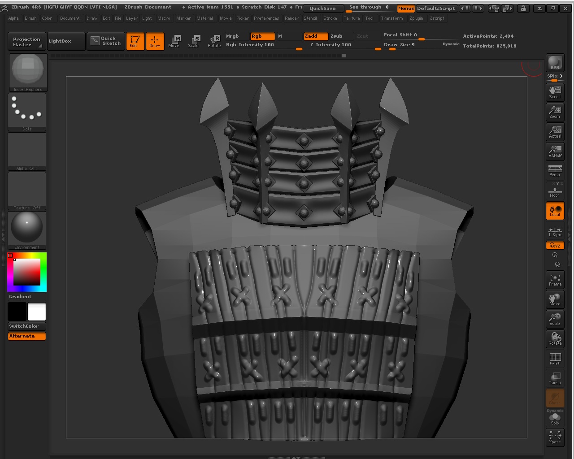Open LightBox browser
This screenshot has height=459, width=574.
[66, 41]
